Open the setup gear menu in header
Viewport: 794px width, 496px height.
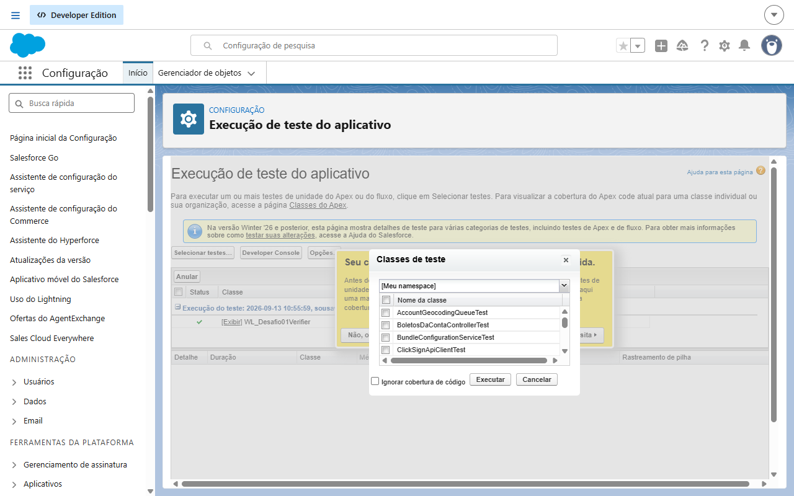724,46
